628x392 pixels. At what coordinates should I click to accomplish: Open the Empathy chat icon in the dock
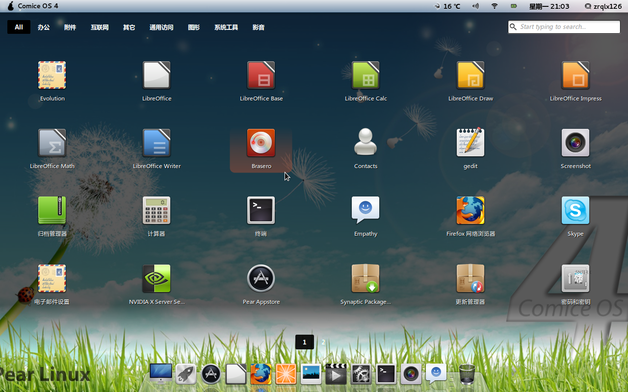click(x=436, y=374)
